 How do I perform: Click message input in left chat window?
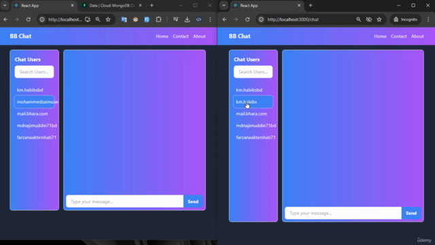[124, 201]
